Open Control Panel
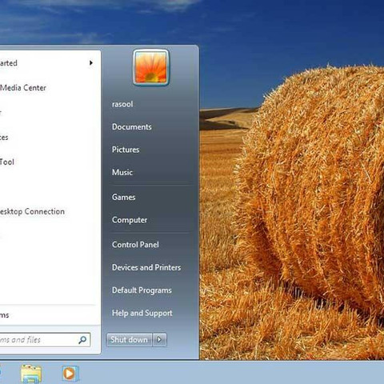The image size is (384, 384). tap(135, 245)
